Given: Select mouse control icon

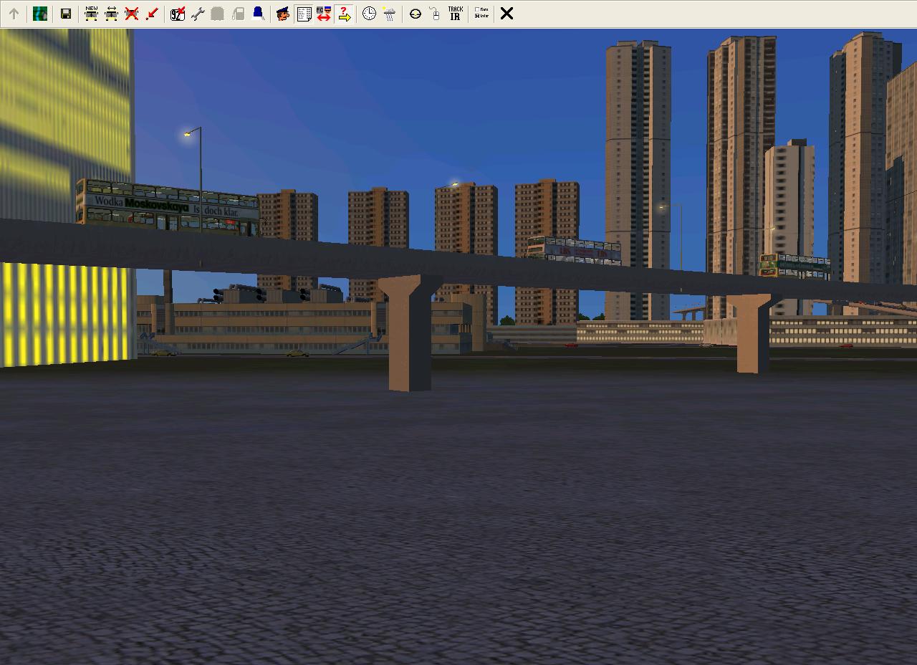Looking at the screenshot, I should [x=435, y=14].
